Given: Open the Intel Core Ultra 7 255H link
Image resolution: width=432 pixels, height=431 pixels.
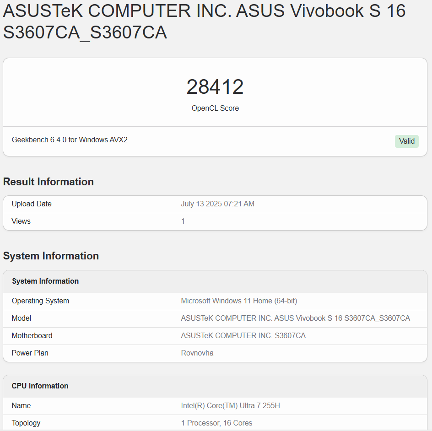Looking at the screenshot, I should coord(229,405).
